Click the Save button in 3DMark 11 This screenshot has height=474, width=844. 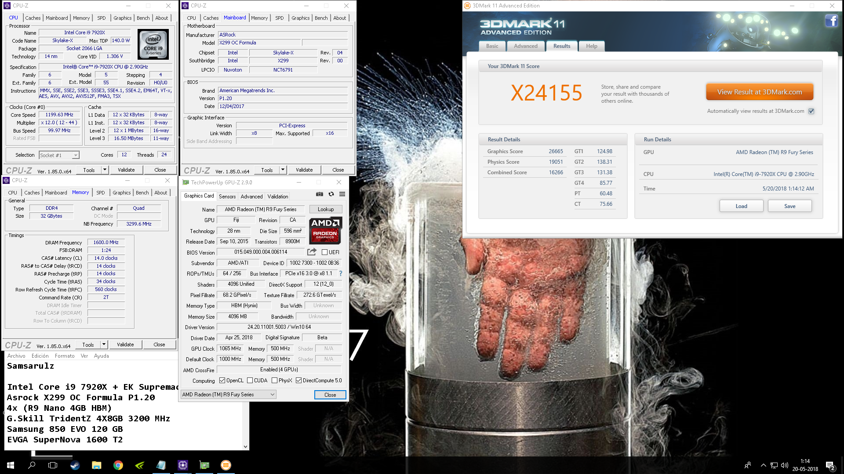[789, 206]
